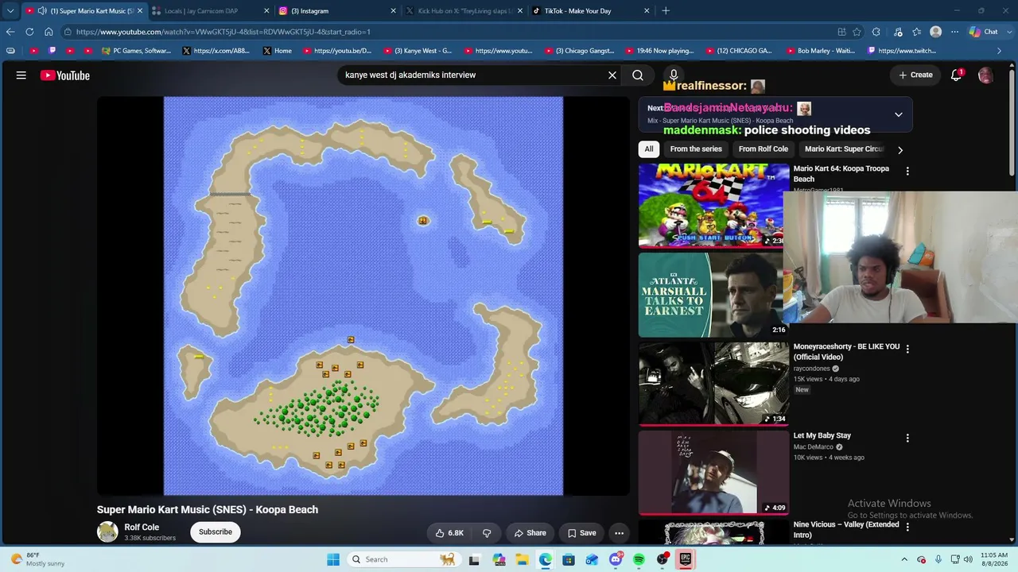Image resolution: width=1018 pixels, height=572 pixels.
Task: Open Mario Kart 64 Koopa Troopa Beach thumbnail
Action: [x=713, y=206]
